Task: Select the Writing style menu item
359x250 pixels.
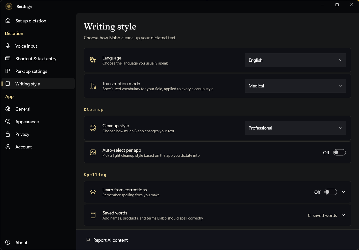Action: (38, 84)
